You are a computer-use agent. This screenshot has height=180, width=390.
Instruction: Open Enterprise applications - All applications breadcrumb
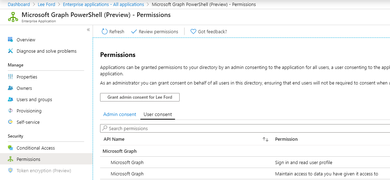pyautogui.click(x=104, y=5)
